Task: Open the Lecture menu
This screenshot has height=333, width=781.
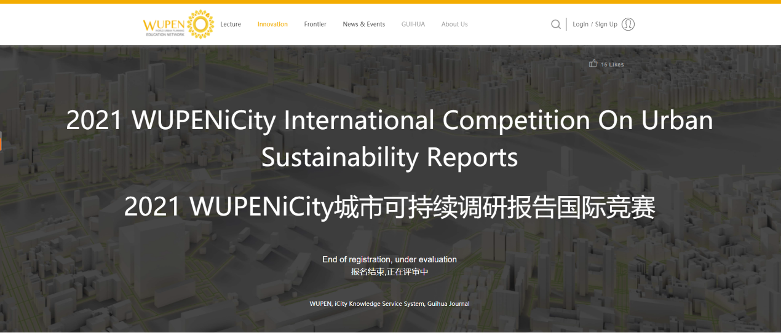Action: 231,25
